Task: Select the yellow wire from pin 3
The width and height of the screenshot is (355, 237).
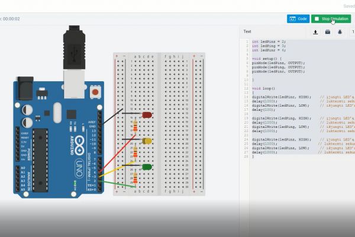Action: pyautogui.click(x=117, y=169)
